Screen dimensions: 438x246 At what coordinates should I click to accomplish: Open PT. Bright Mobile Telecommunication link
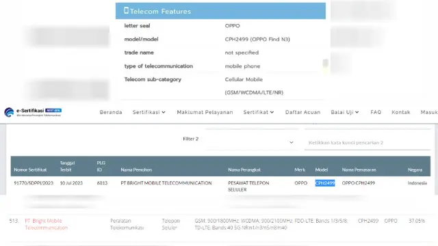coord(46,224)
